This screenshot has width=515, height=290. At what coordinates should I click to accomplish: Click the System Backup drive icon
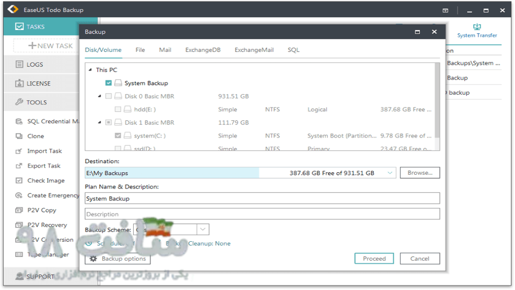pyautogui.click(x=118, y=83)
